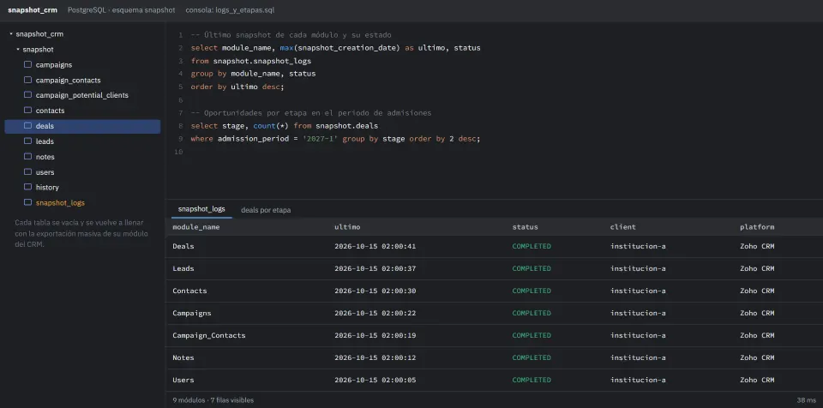Select campaign_potential_clients table

point(82,95)
